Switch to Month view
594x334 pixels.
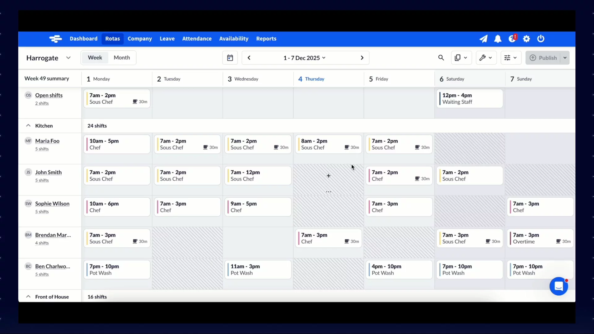click(122, 58)
